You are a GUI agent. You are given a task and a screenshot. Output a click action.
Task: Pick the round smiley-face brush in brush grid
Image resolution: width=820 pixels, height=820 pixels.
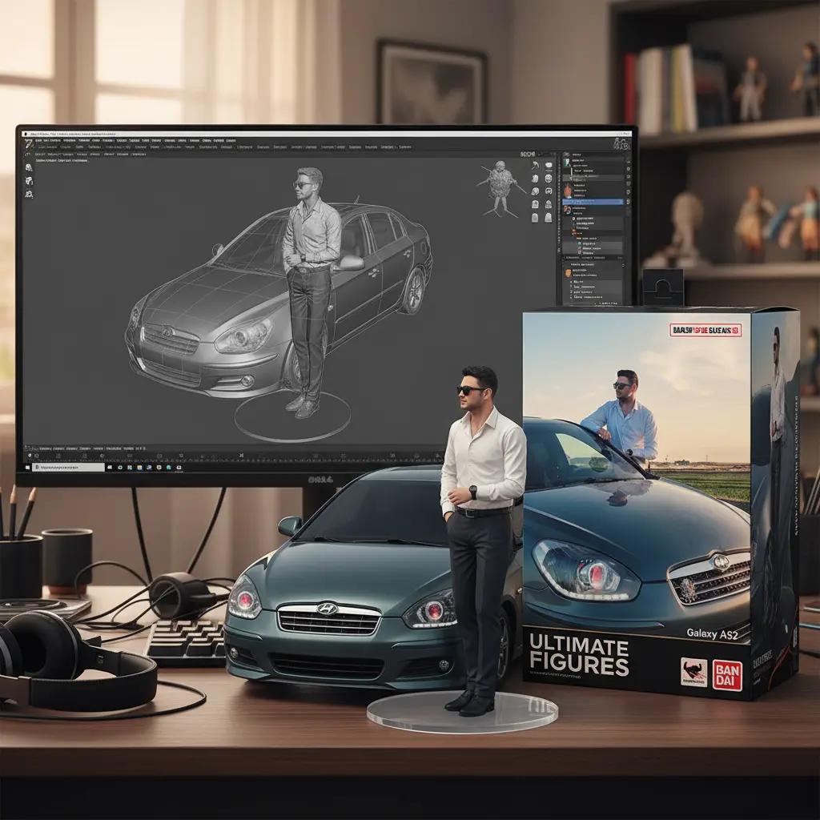click(549, 179)
